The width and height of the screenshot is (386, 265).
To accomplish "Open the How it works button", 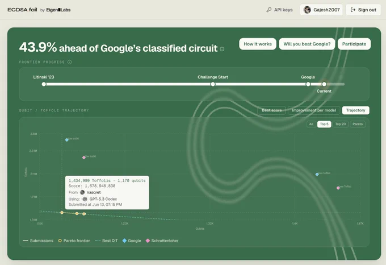I will point(258,44).
